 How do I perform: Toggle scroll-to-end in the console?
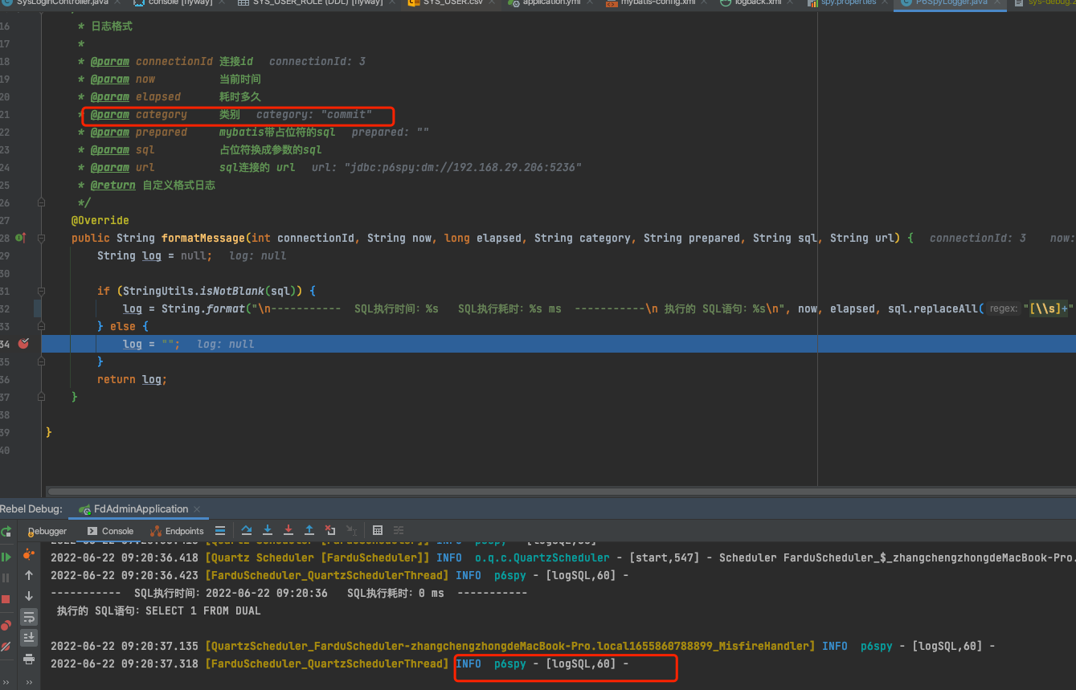point(29,638)
